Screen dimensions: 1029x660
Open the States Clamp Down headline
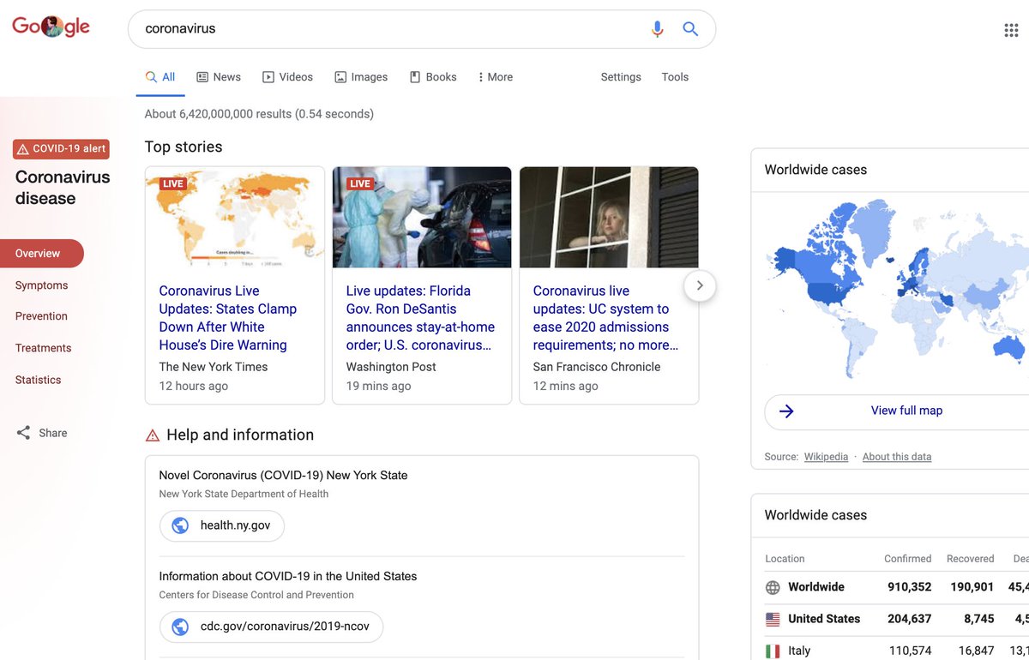click(228, 318)
